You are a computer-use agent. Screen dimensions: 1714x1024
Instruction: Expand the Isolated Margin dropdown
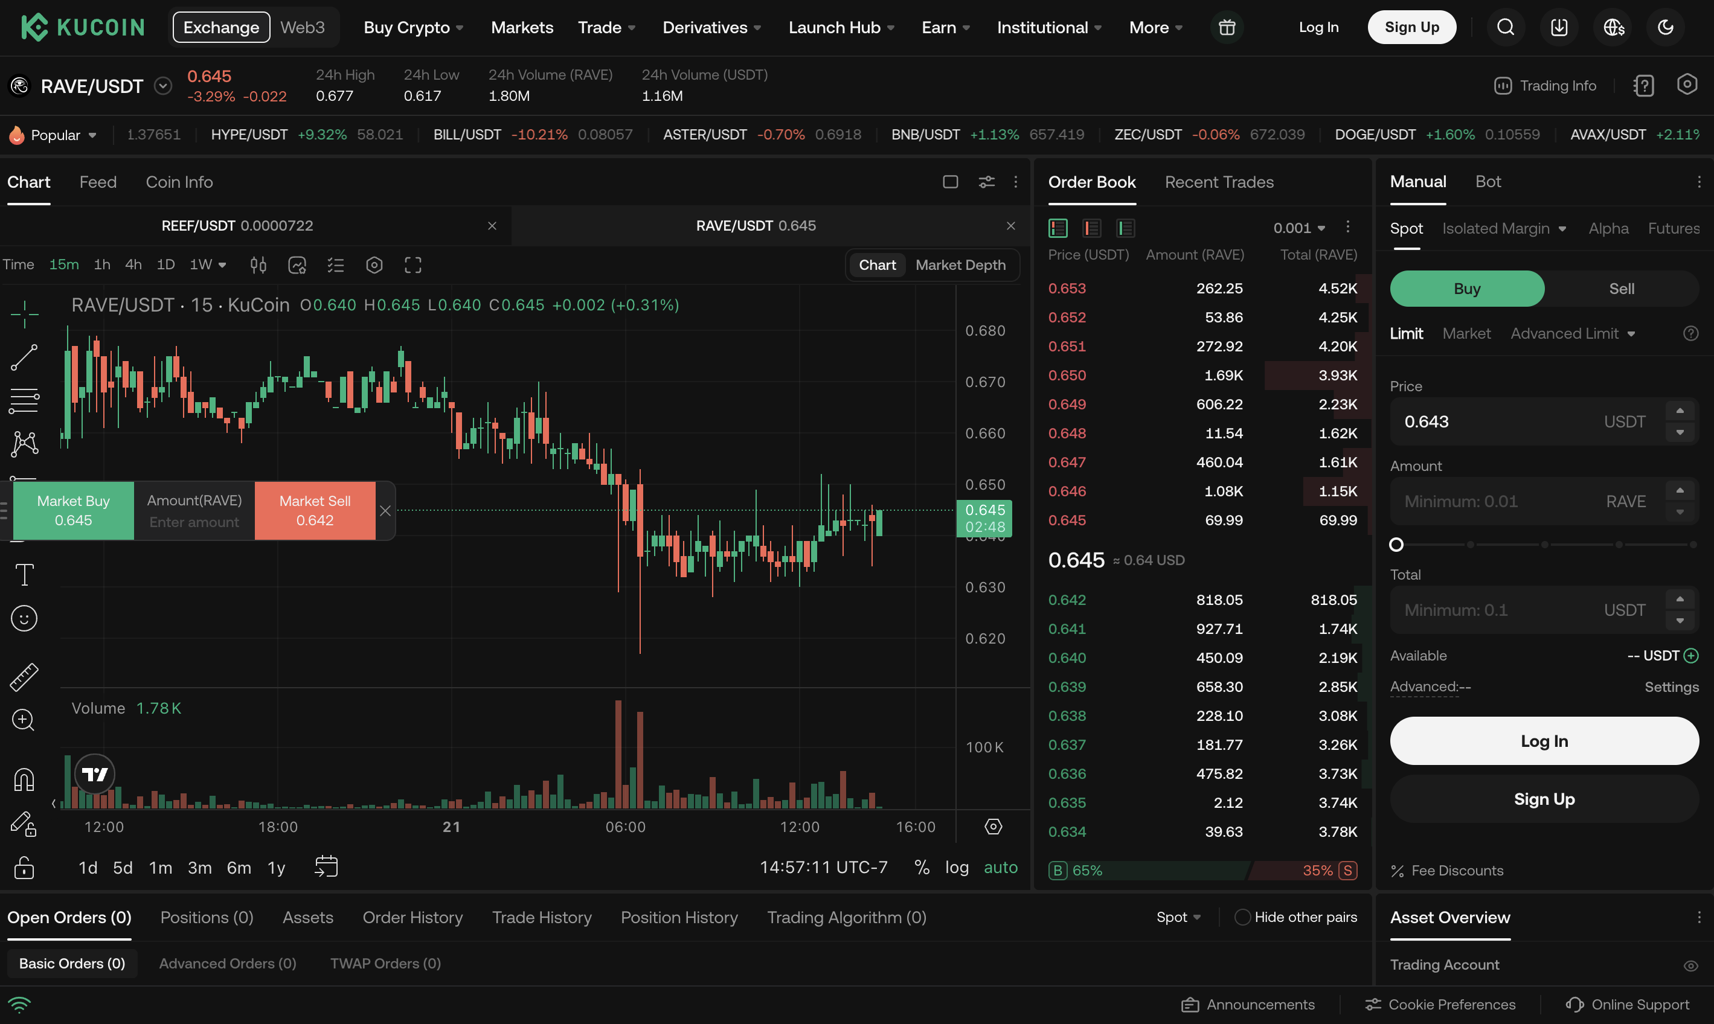coord(1504,228)
